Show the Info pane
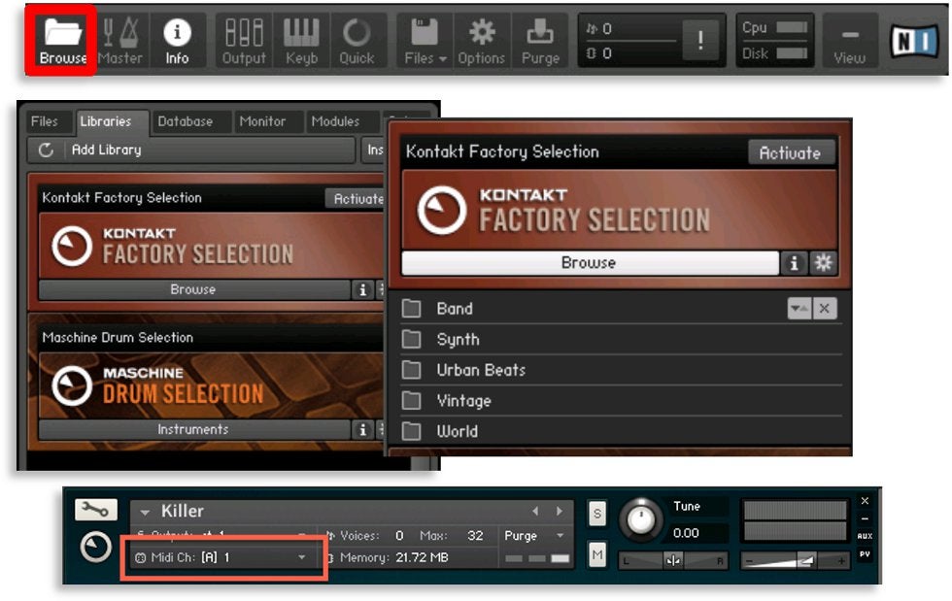 (177, 41)
